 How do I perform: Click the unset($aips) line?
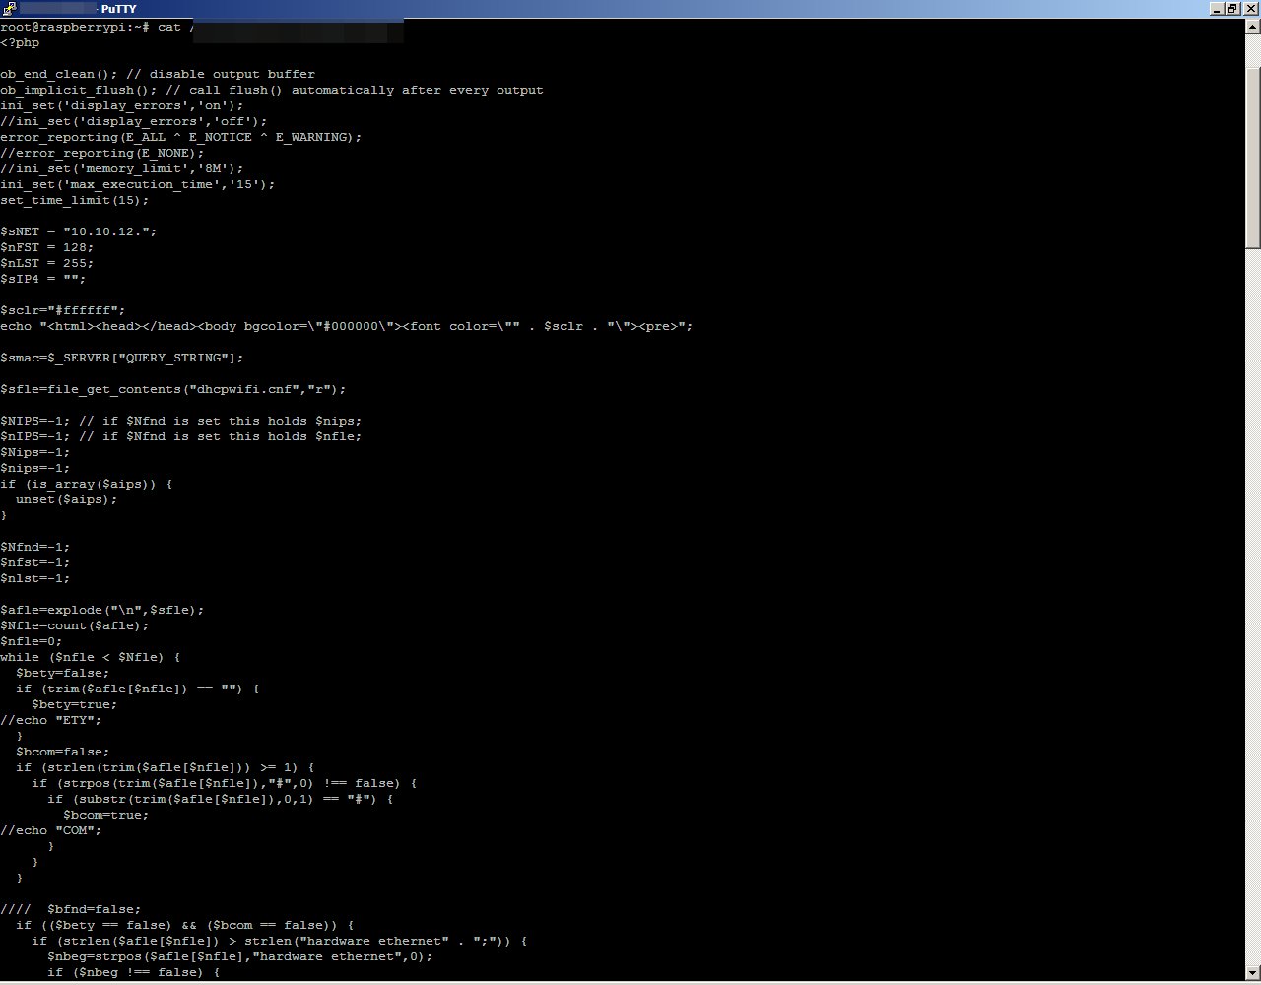tap(67, 499)
